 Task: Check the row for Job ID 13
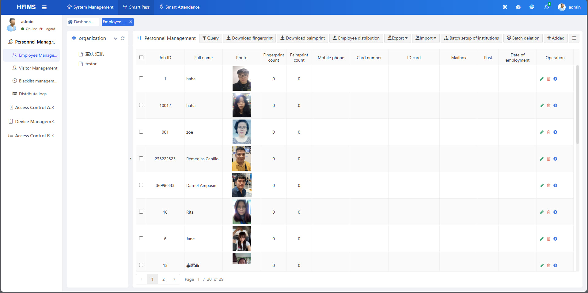click(x=141, y=265)
